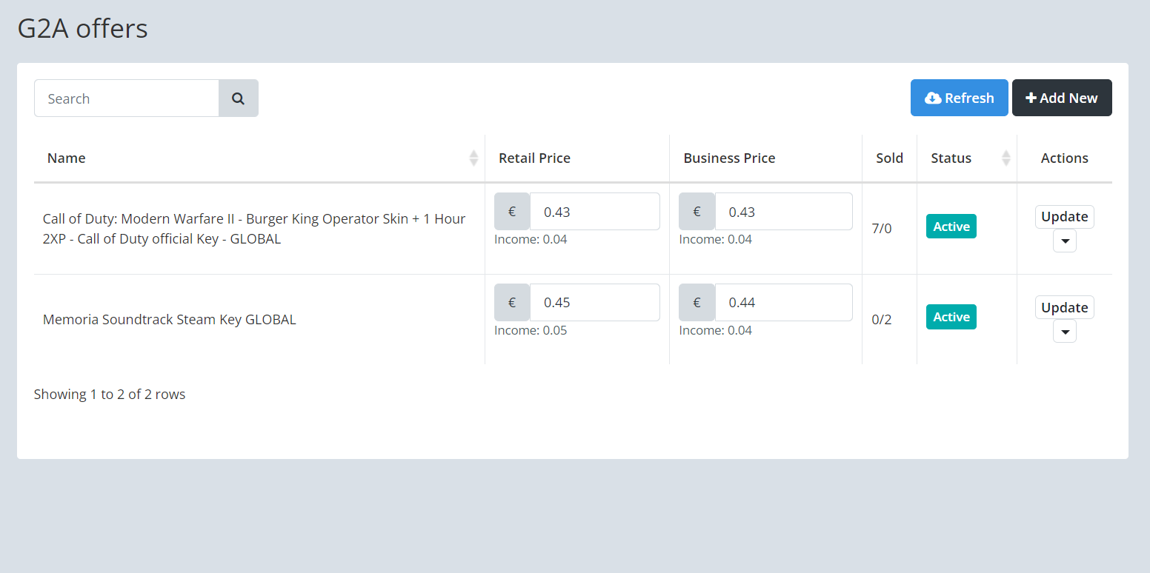The width and height of the screenshot is (1150, 573).
Task: Click euro symbol beside Memoria business price
Action: tap(697, 302)
